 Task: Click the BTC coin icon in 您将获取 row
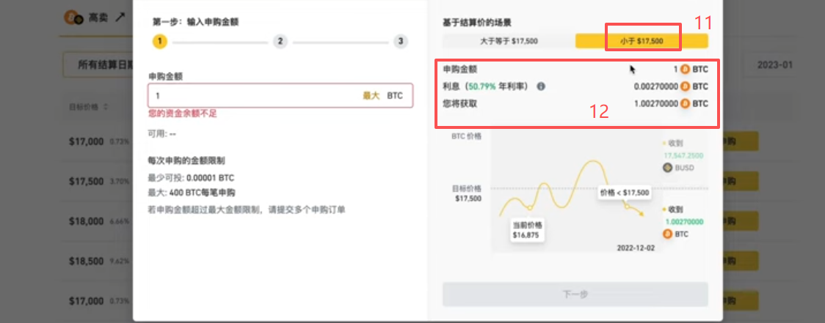pyautogui.click(x=685, y=103)
